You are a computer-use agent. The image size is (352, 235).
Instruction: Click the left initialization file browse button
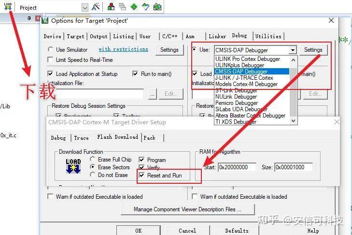(x=153, y=94)
